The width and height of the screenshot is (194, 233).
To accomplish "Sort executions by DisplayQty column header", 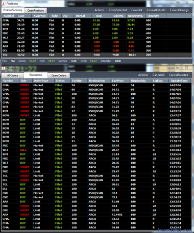I will coord(140,81).
